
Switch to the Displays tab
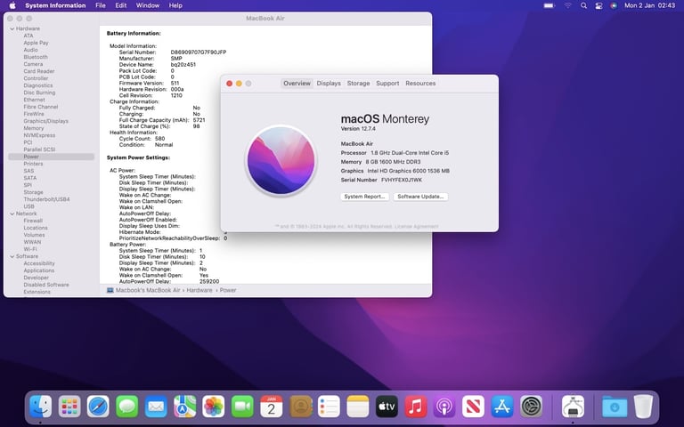(x=329, y=84)
